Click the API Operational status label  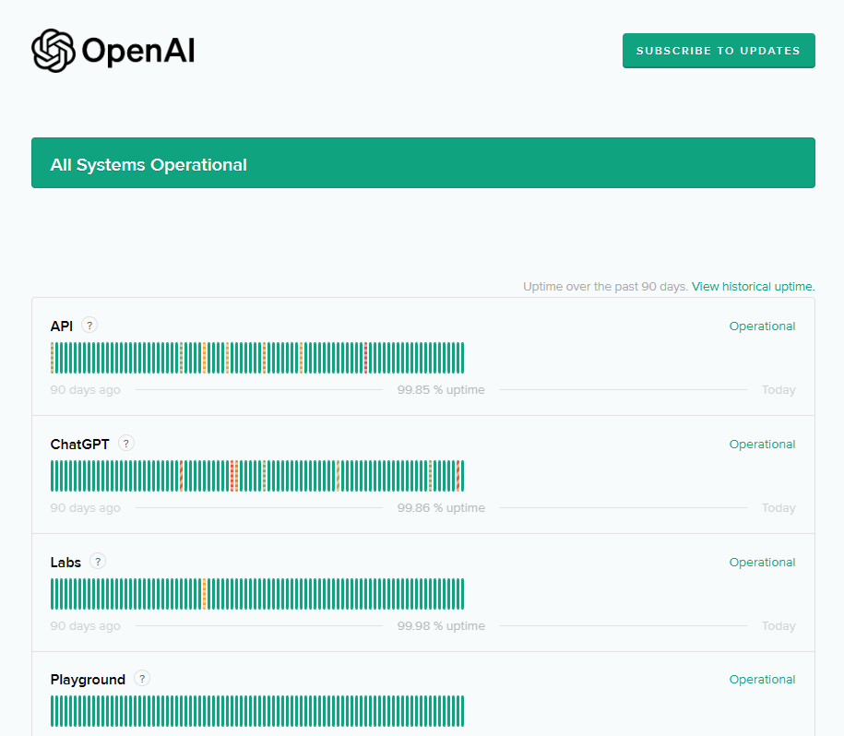762,326
